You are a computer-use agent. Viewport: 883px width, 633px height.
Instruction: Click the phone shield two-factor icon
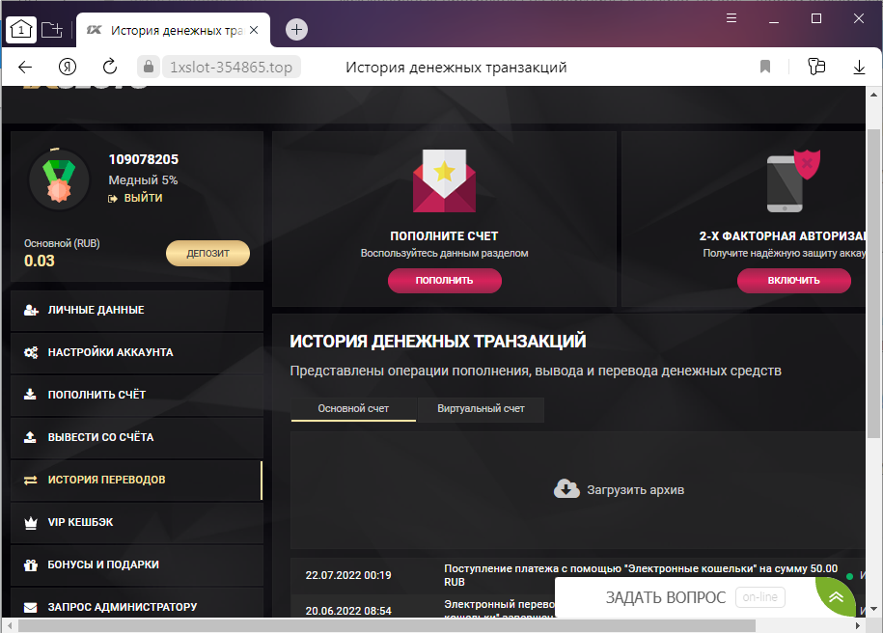(793, 180)
